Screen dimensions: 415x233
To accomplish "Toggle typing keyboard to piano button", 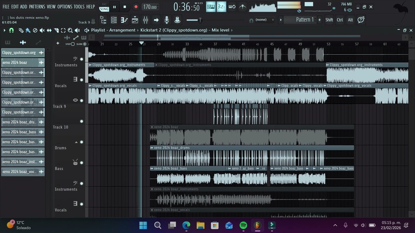I will click(x=211, y=6).
